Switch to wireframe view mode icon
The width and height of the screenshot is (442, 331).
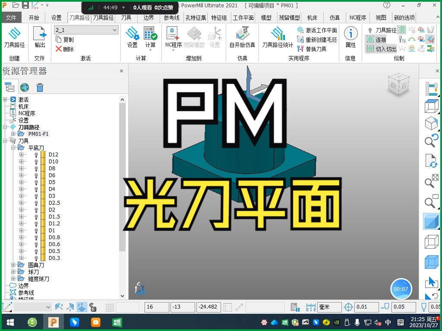tap(431, 242)
